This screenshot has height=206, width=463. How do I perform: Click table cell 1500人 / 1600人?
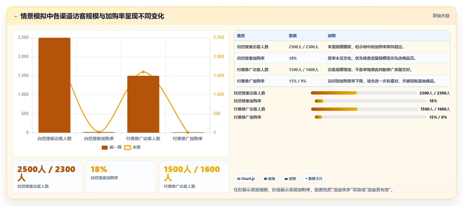click(x=304, y=70)
